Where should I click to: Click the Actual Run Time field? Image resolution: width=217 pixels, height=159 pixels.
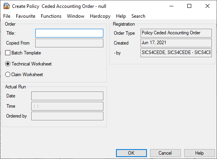[x=67, y=106]
